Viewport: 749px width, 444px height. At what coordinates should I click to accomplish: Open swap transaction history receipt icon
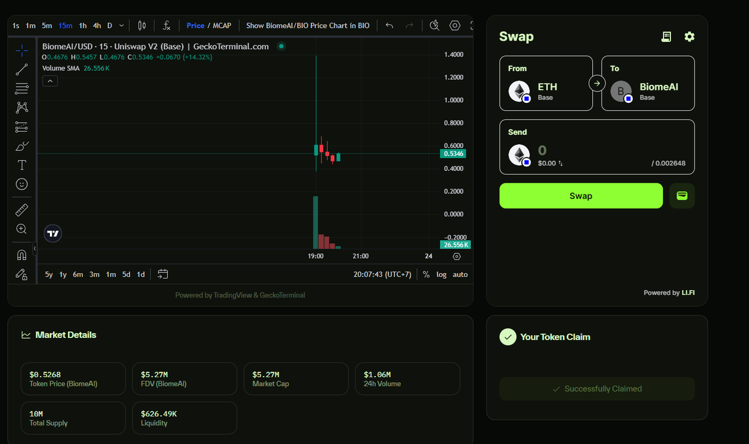[x=667, y=37]
